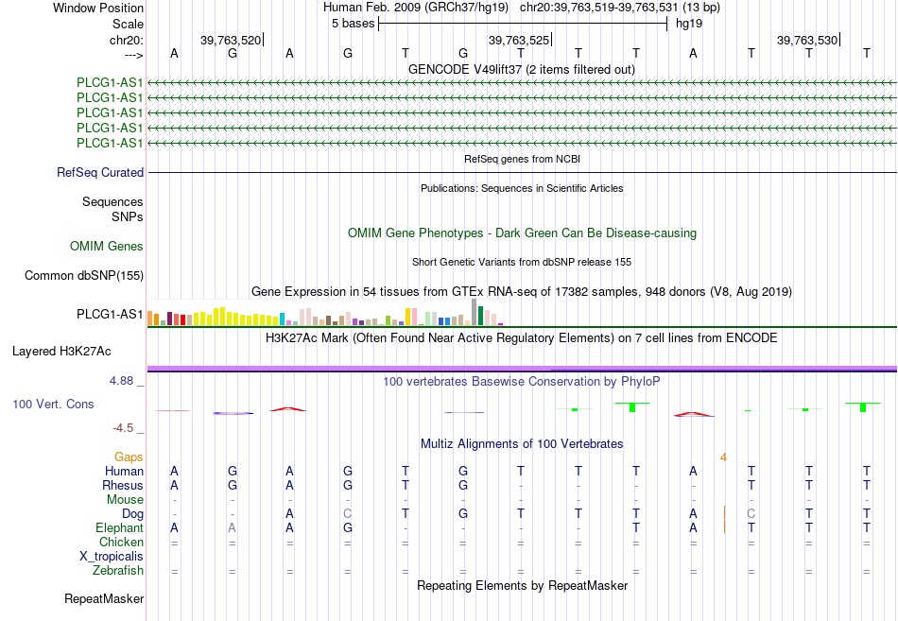
Task: Click the dark green bar in GTEx chart
Action: [x=480, y=316]
